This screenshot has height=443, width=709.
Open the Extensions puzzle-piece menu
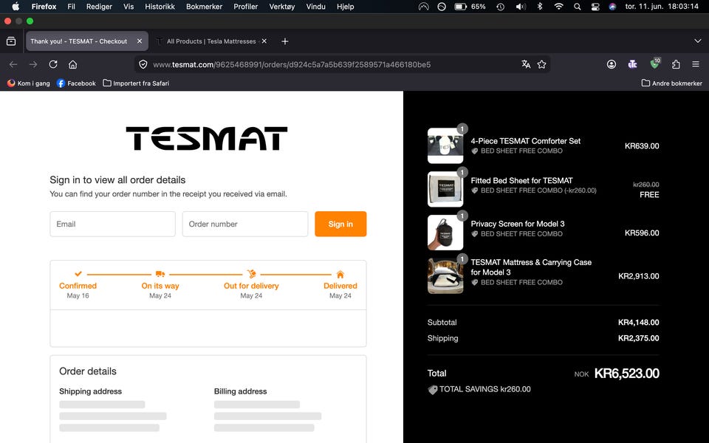point(676,64)
